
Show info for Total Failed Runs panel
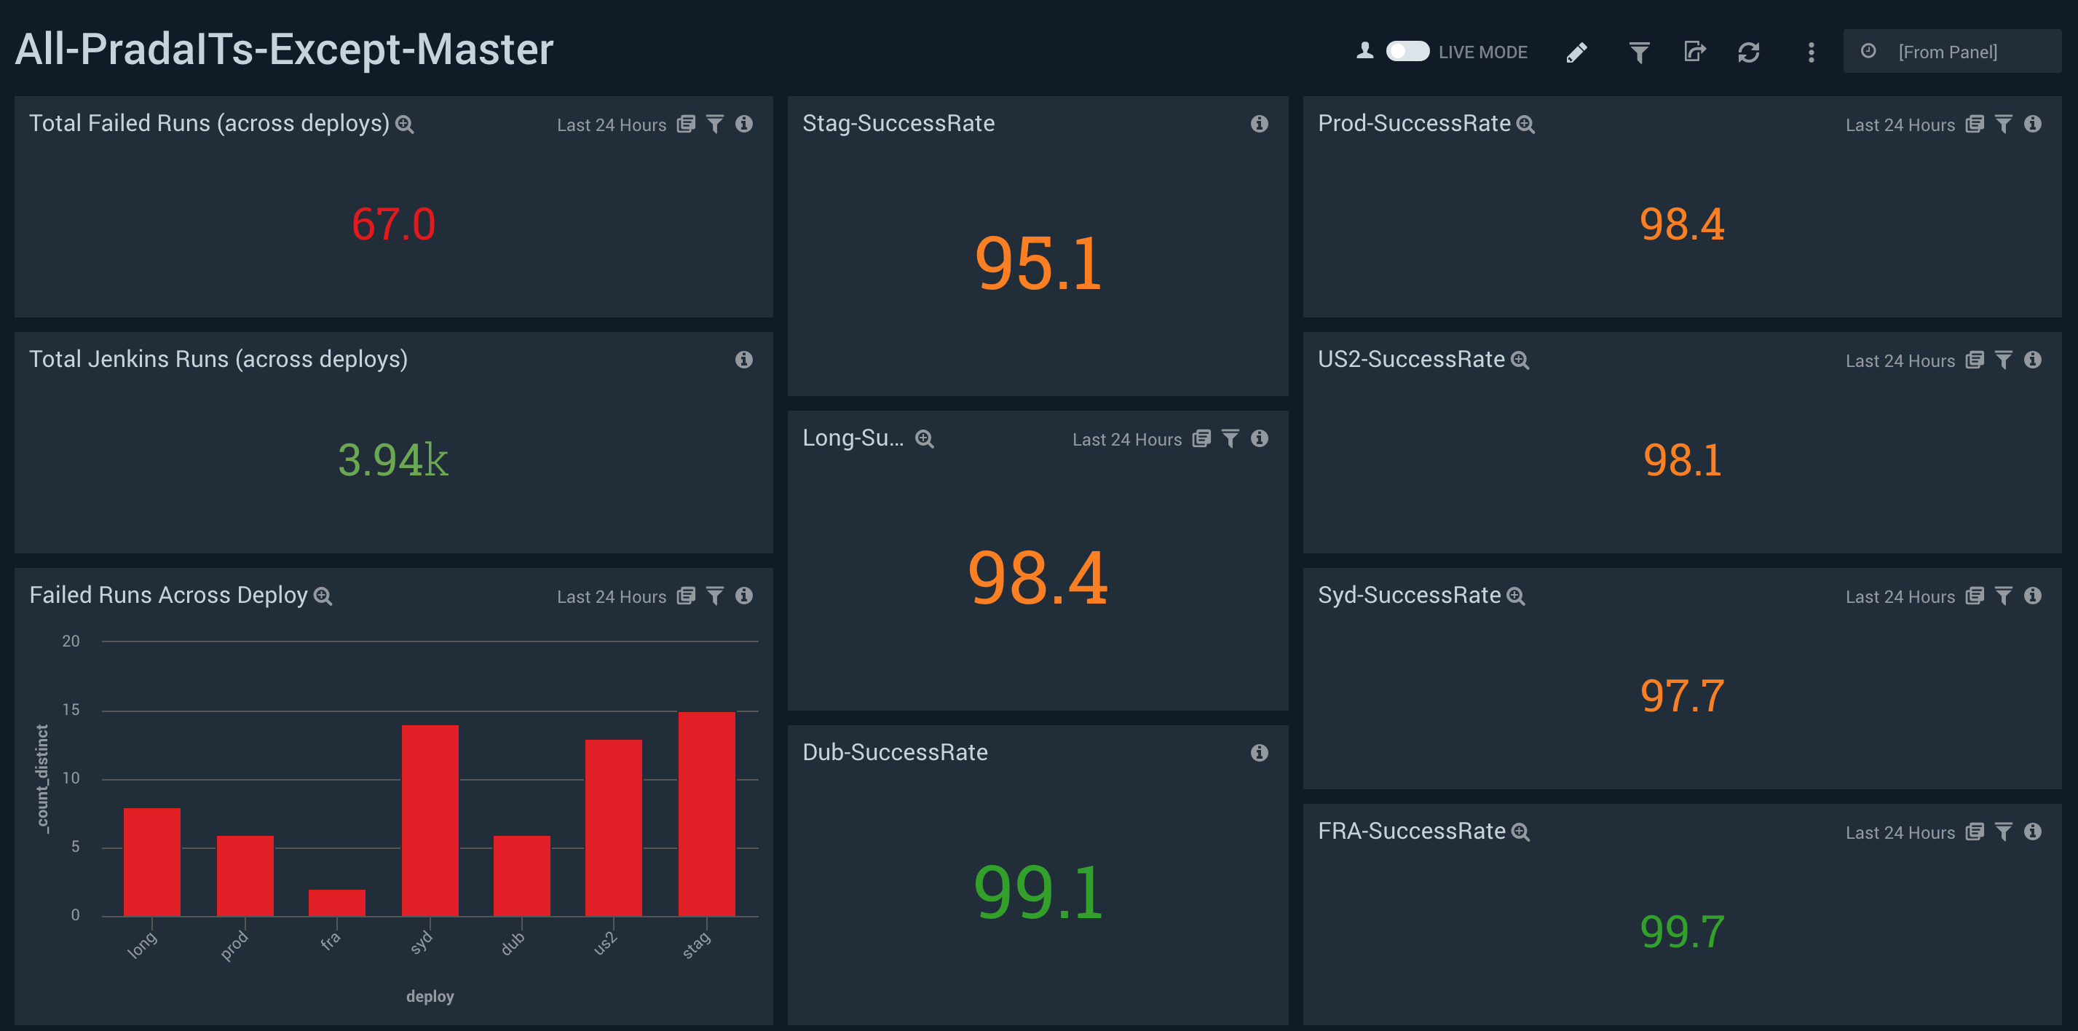[x=744, y=125]
